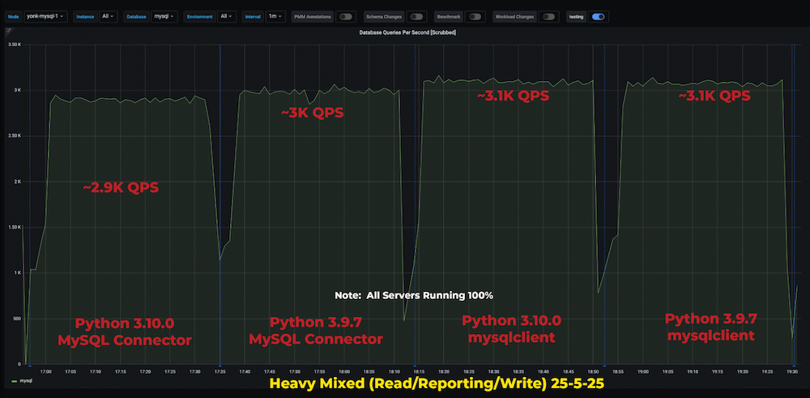Open the annotation marker near 19:30
Screen dimensions: 810x398
(x=795, y=366)
